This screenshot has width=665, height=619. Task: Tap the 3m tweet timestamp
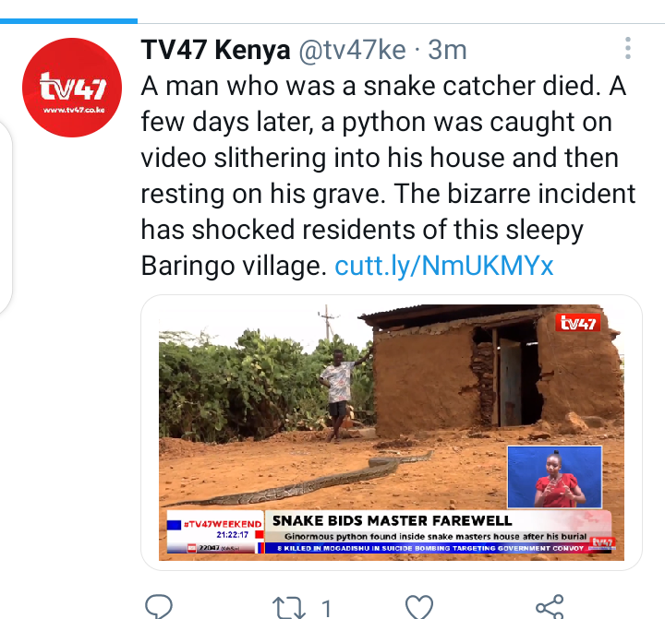pos(447,50)
